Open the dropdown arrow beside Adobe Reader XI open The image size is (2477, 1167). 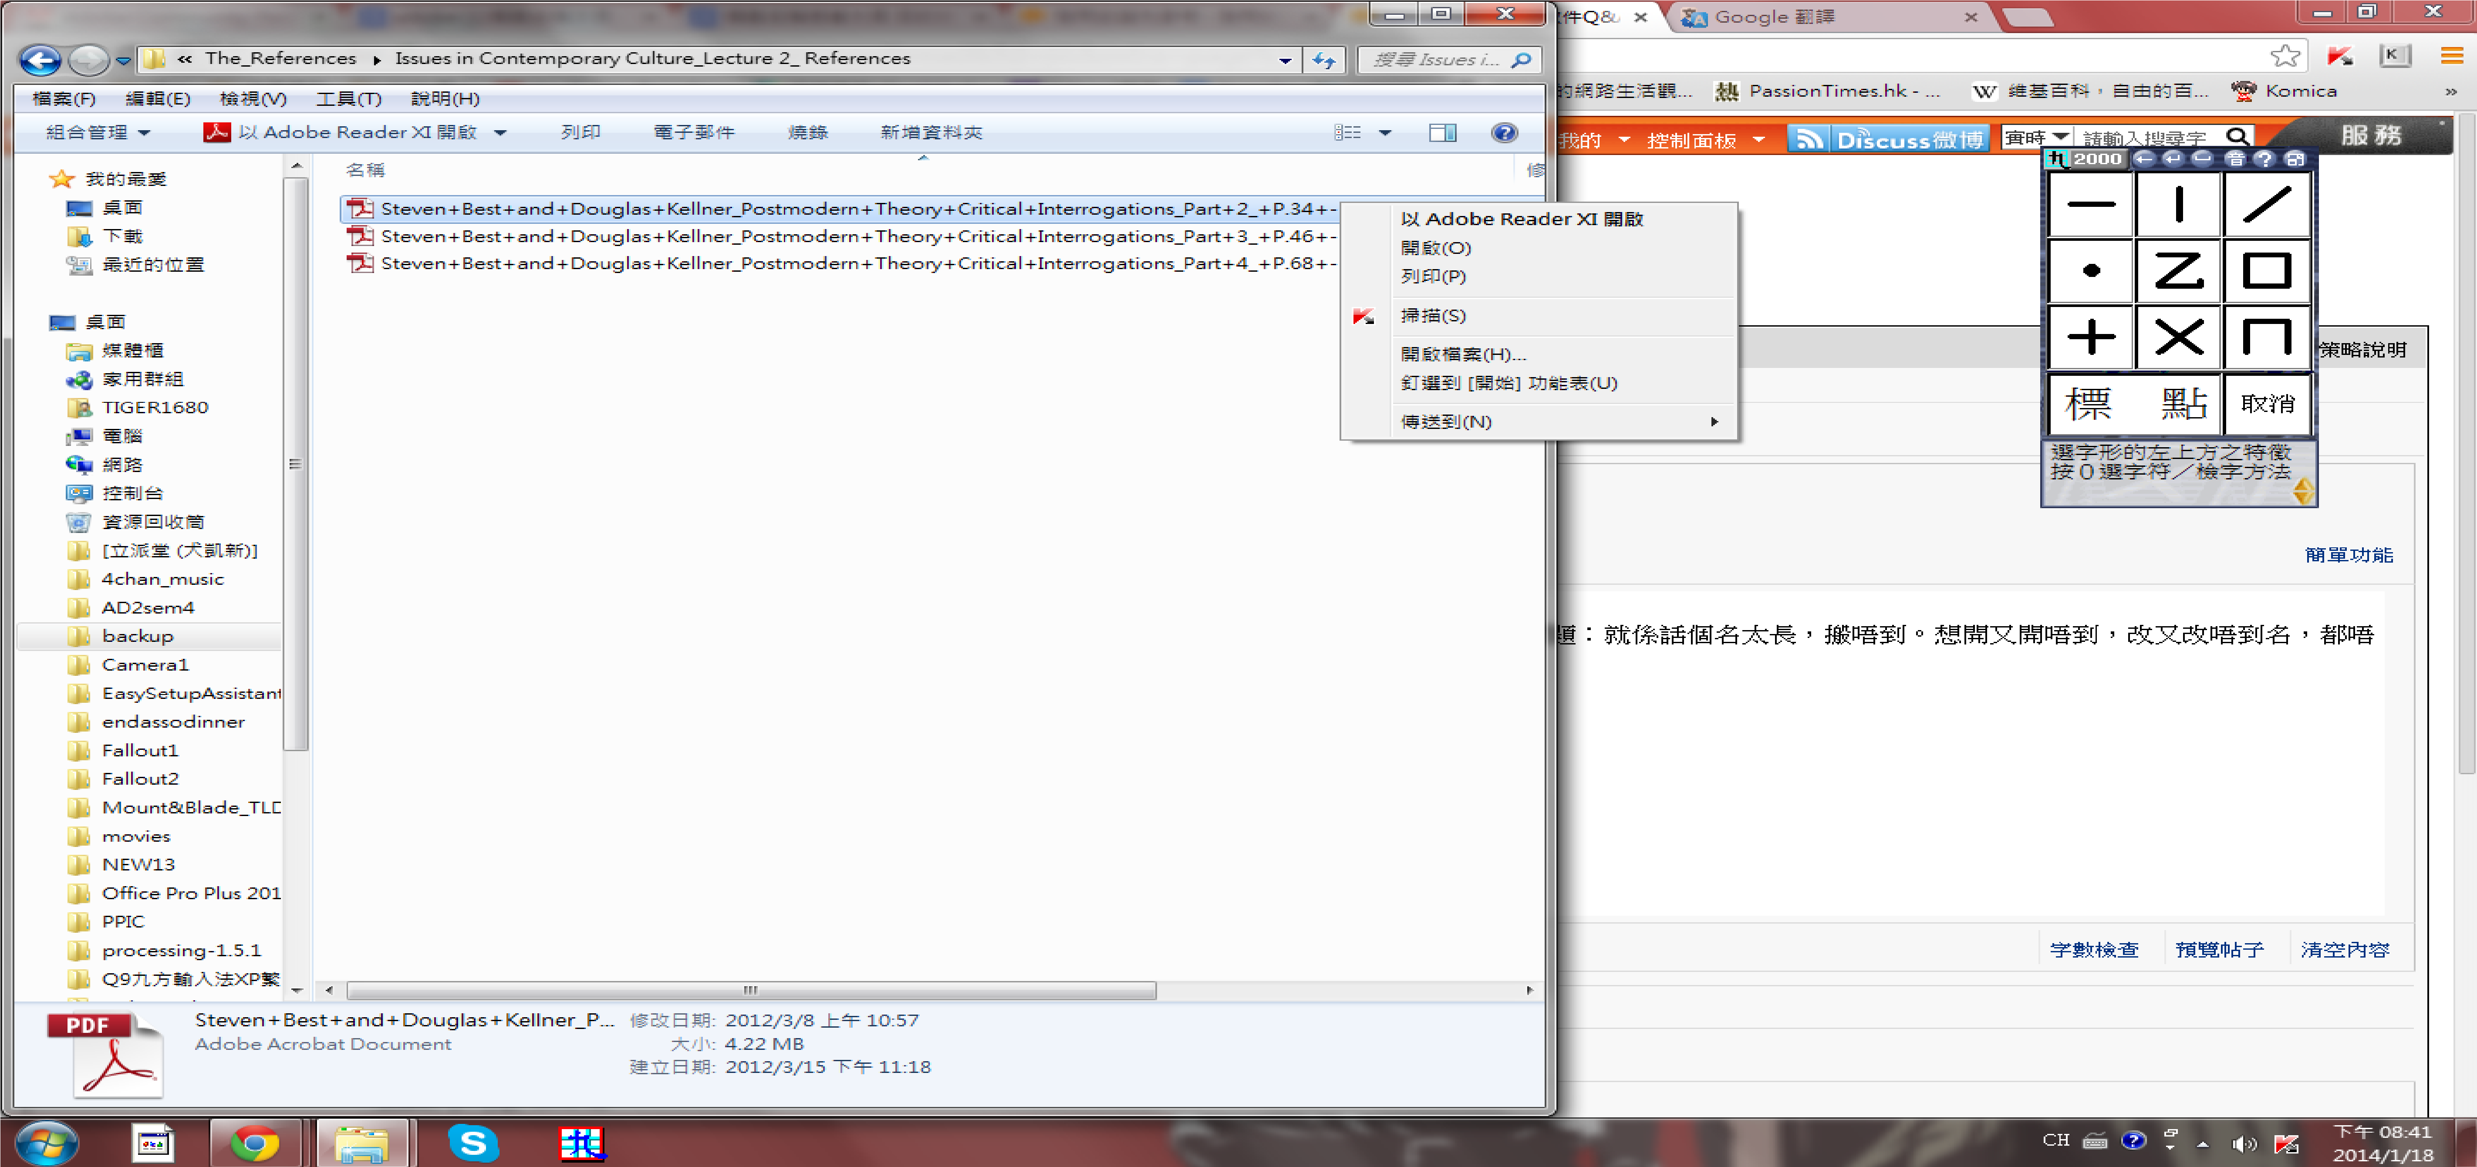(x=500, y=133)
